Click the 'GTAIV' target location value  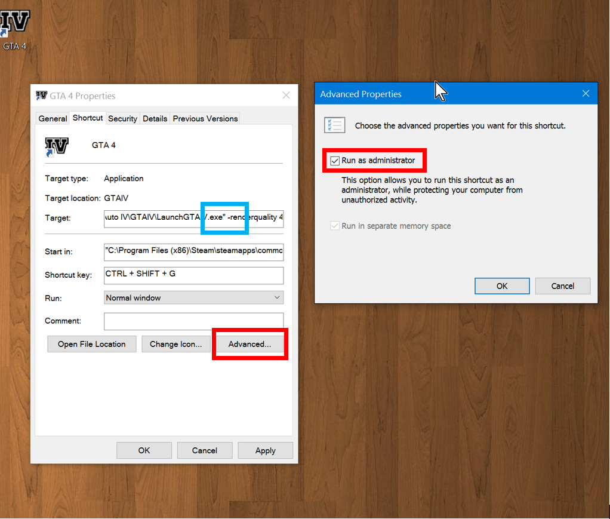pyautogui.click(x=116, y=198)
